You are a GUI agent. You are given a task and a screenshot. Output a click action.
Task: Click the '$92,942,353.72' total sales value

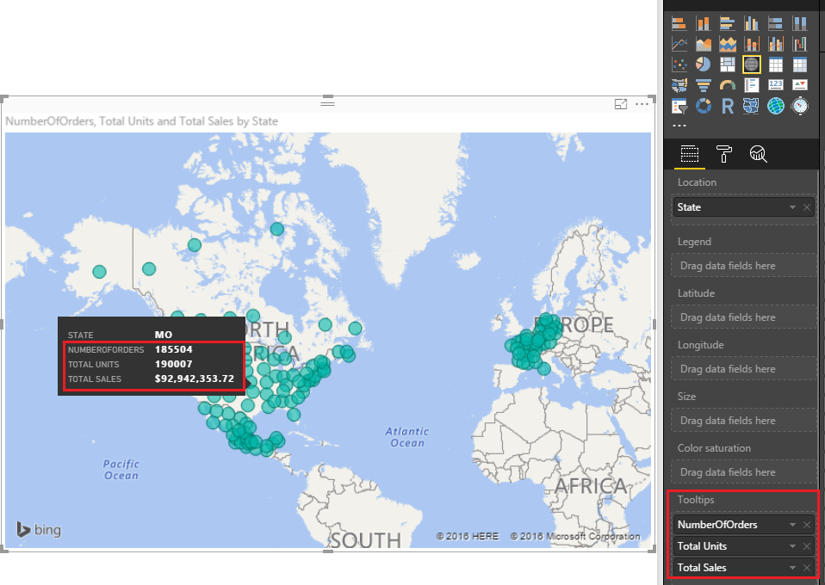(x=195, y=379)
